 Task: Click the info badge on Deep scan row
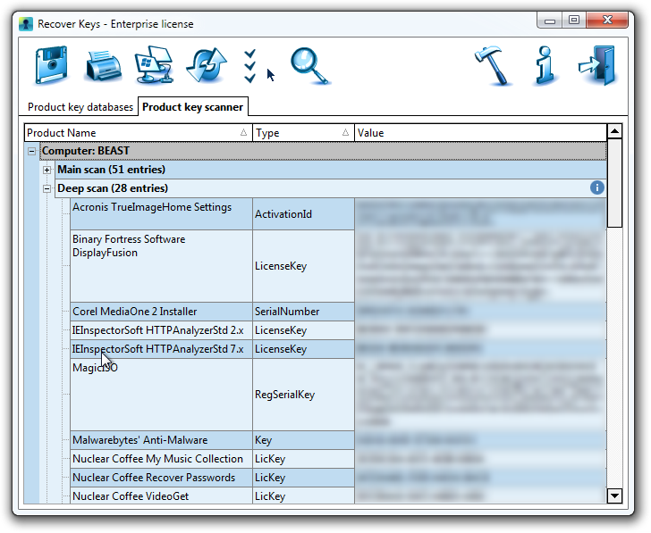click(597, 187)
